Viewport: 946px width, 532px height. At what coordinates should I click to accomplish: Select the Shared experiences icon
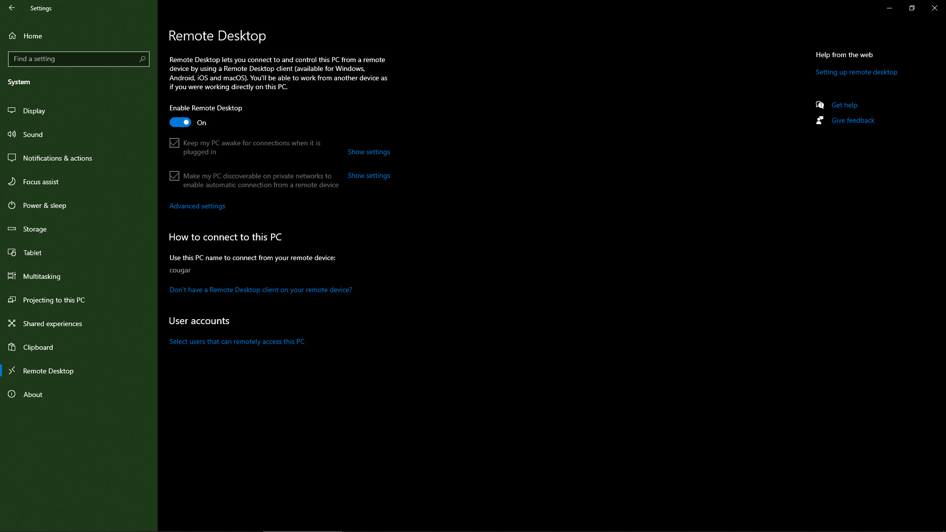(x=12, y=323)
